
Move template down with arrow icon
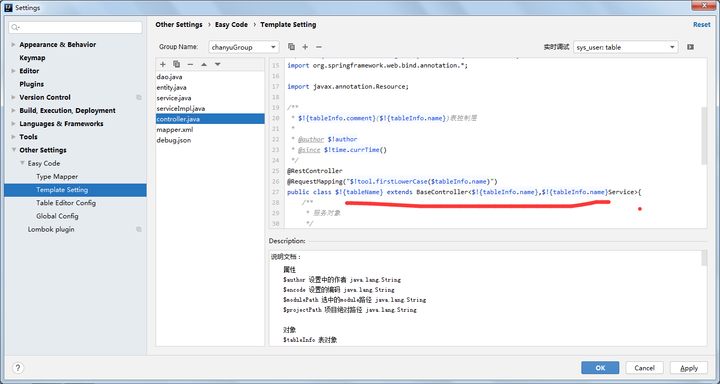click(x=218, y=64)
